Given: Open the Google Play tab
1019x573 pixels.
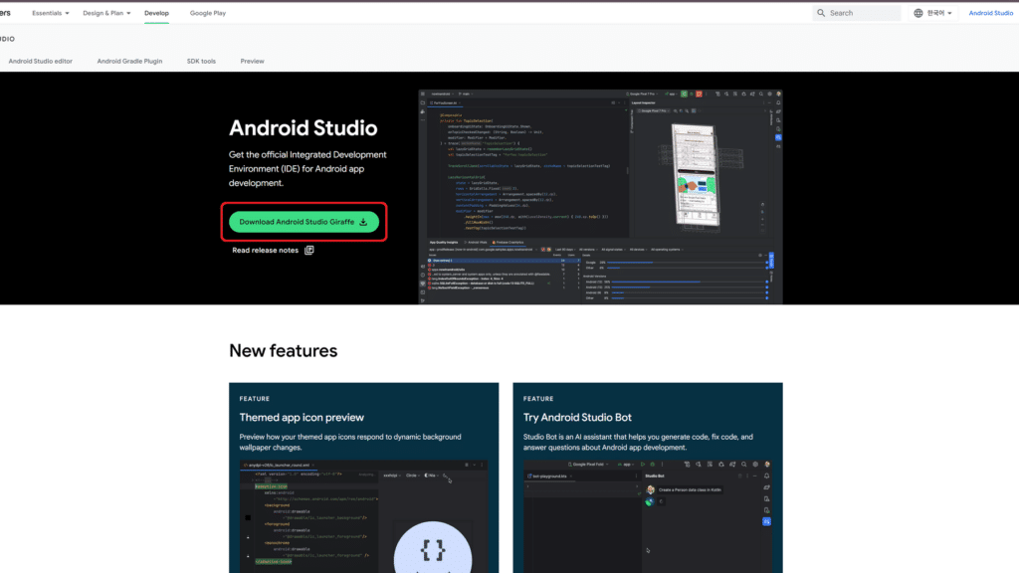Looking at the screenshot, I should point(207,13).
